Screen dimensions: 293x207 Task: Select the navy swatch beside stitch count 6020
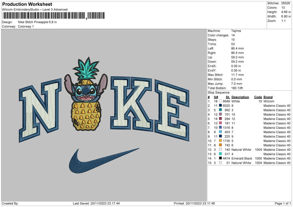(x=221, y=106)
